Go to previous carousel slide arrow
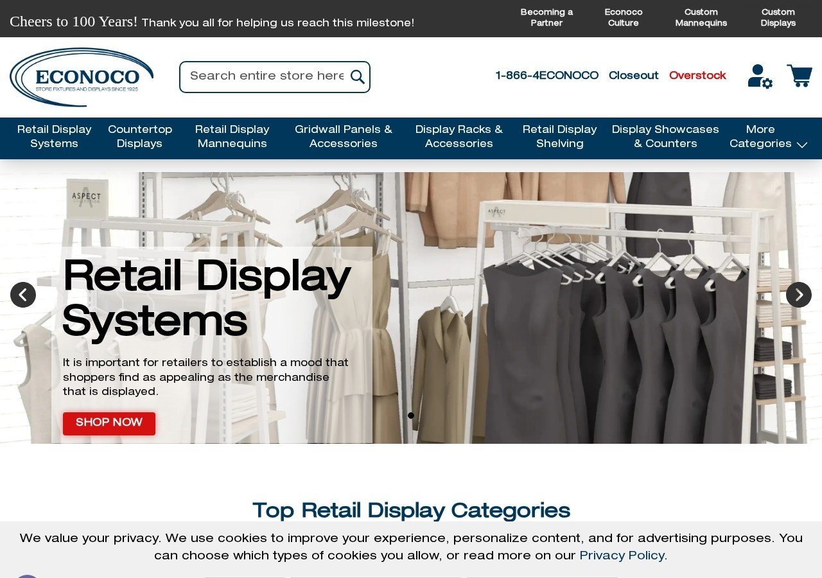Viewport: 822px width, 578px height. click(x=23, y=295)
